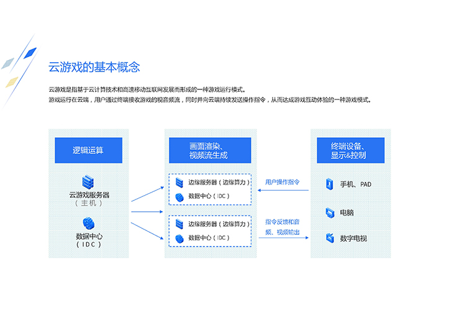Click the TV icon beside 数字电视
The width and height of the screenshot is (457, 323).
[x=330, y=238]
